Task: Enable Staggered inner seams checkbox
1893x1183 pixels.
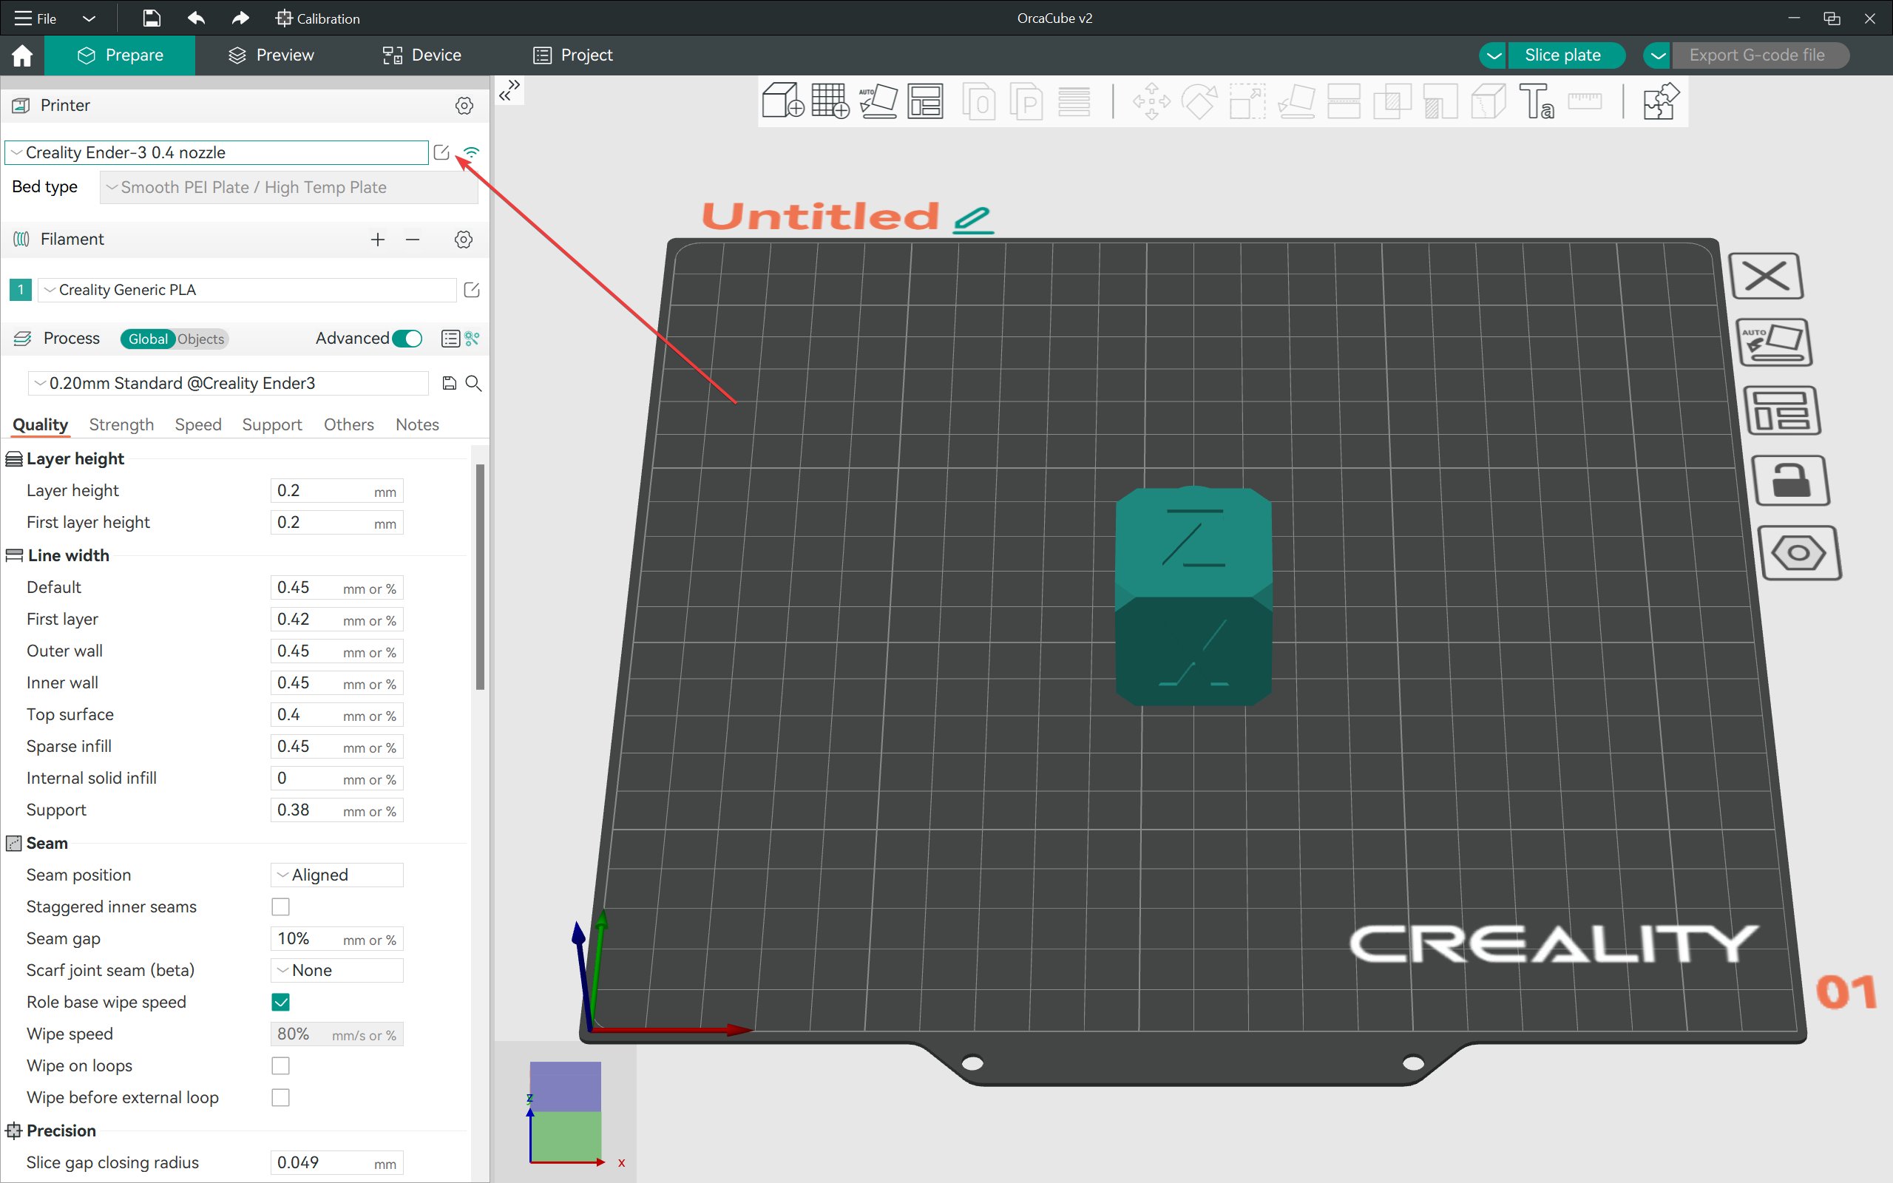Action: click(x=281, y=906)
